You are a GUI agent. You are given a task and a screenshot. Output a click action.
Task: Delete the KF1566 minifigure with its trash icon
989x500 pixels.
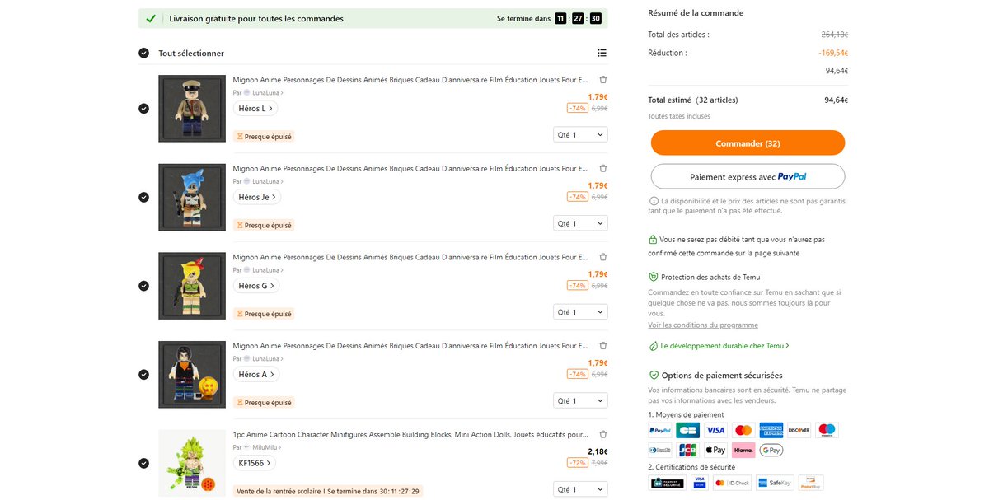pyautogui.click(x=602, y=434)
